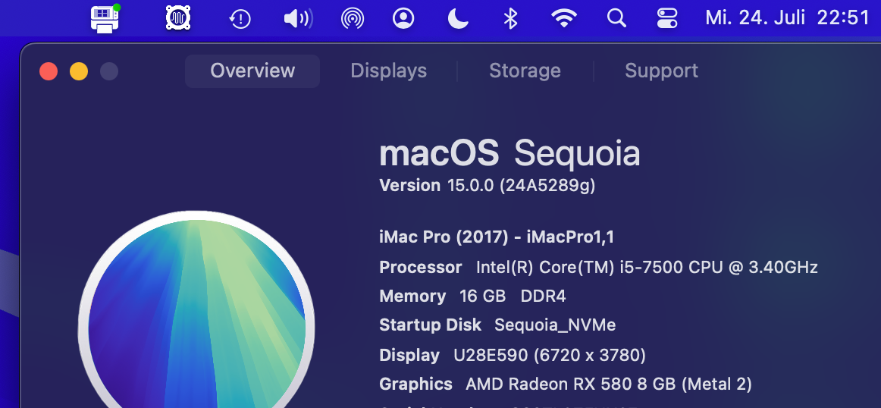Open the Bluetooth status menu
The height and width of the screenshot is (408, 881).
[511, 18]
